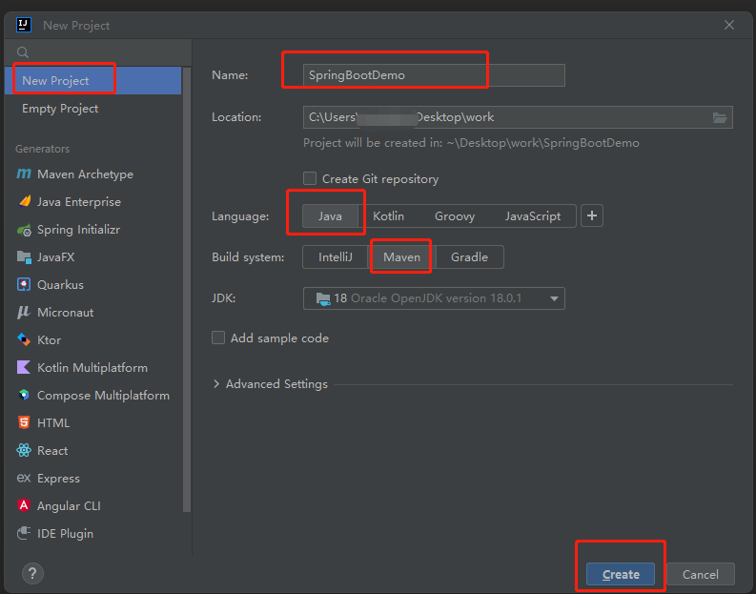The height and width of the screenshot is (594, 756).
Task: Select the Maven Archetype generator icon
Action: tap(24, 174)
